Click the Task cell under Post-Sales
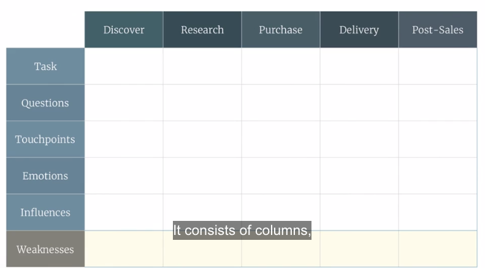485x268 pixels. click(x=438, y=66)
